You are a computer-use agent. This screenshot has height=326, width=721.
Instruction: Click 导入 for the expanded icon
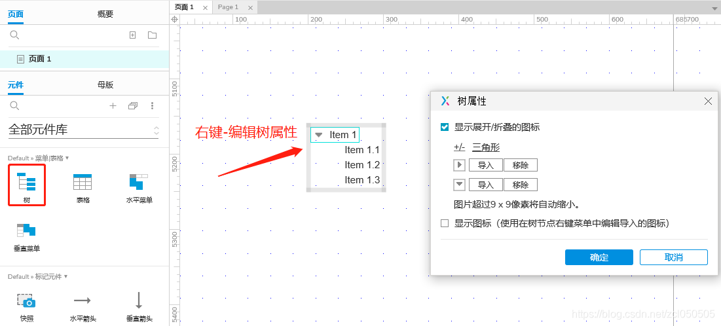[x=485, y=185]
